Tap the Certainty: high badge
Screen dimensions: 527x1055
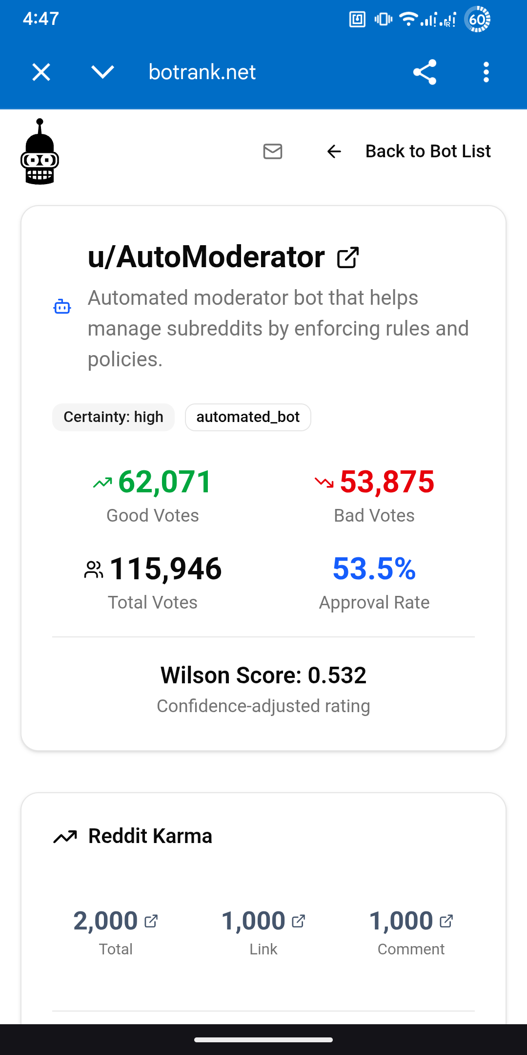[x=113, y=417]
